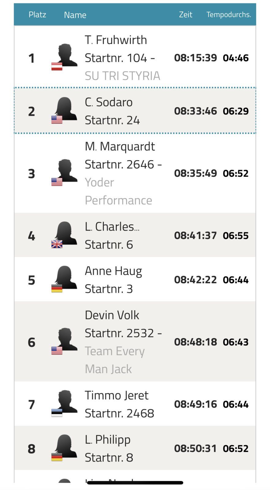Open the C. Sodaro name link
This screenshot has height=490, width=270.
pyautogui.click(x=109, y=102)
